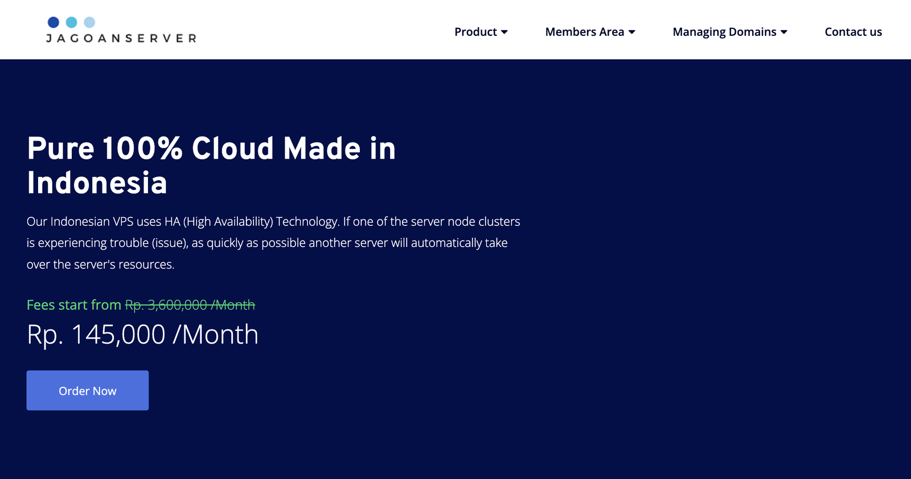Click the headline line "Pure 100% Cloud Made in"
911x479 pixels.
point(211,148)
